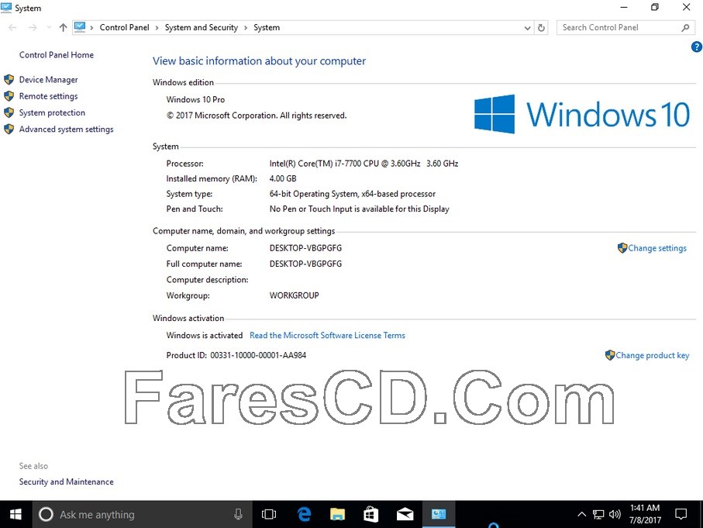The width and height of the screenshot is (703, 528).
Task: Open Device Manager from the sidebar
Action: tap(48, 80)
